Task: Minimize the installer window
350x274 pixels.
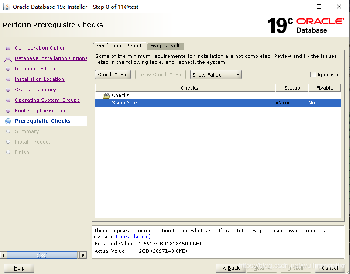Action: coord(299,7)
